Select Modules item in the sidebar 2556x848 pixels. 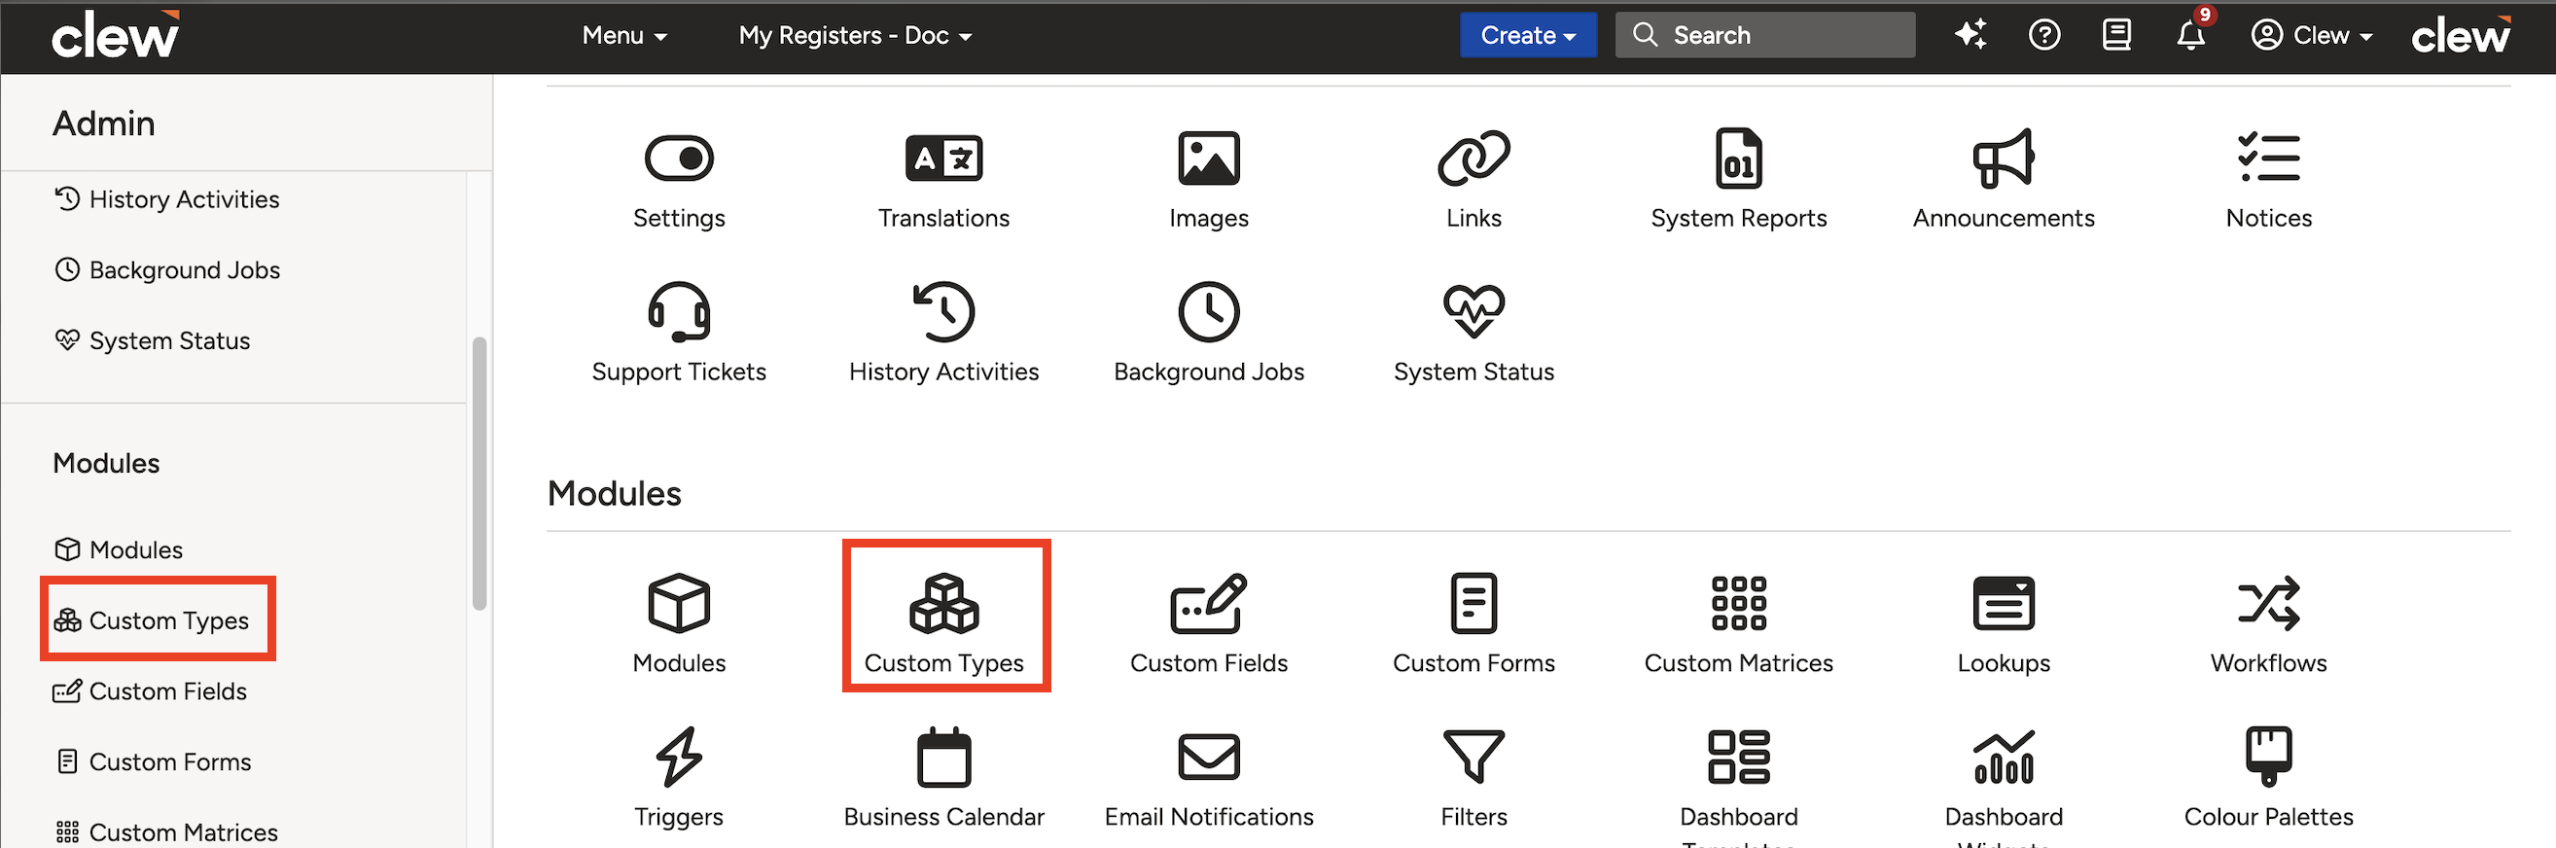118,549
